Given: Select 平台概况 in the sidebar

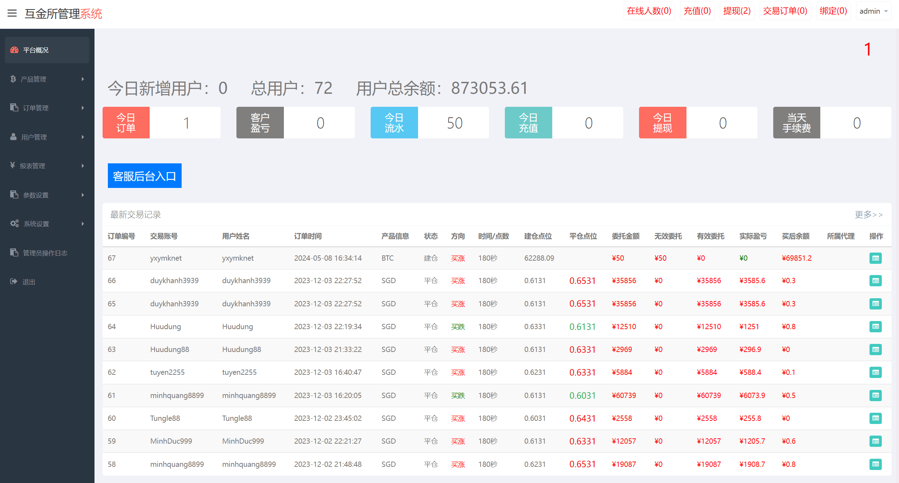Looking at the screenshot, I should click(36, 50).
